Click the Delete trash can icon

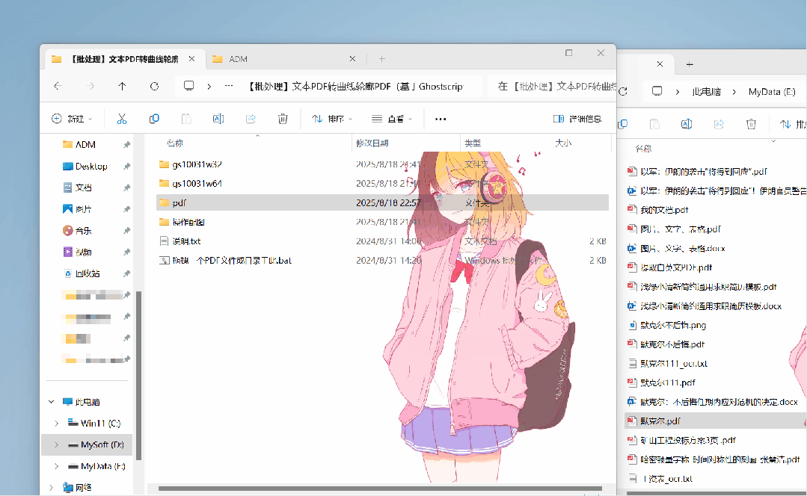(x=283, y=119)
